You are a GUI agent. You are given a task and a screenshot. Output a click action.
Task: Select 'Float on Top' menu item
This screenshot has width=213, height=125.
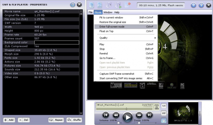pyautogui.click(x=126, y=31)
